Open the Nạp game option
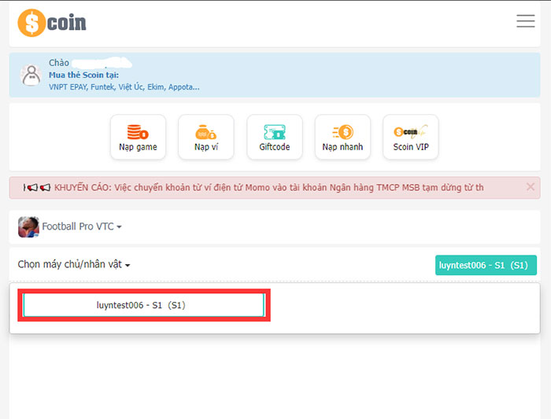Screen dimensions: 551x419 tap(138, 137)
